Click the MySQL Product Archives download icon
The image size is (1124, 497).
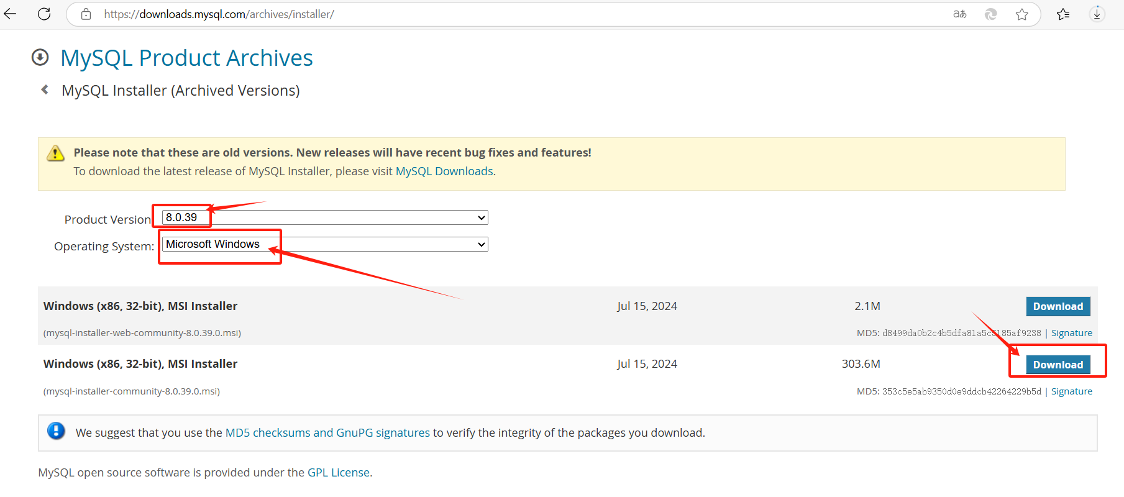(x=40, y=58)
